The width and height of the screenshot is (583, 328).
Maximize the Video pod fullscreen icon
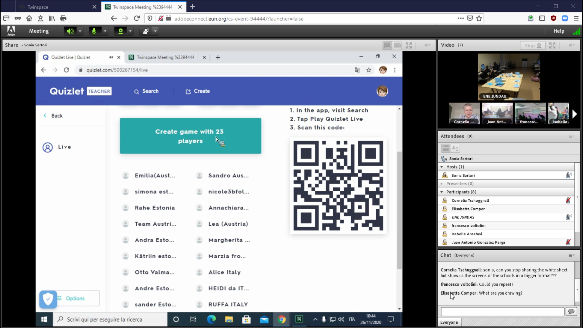point(552,45)
